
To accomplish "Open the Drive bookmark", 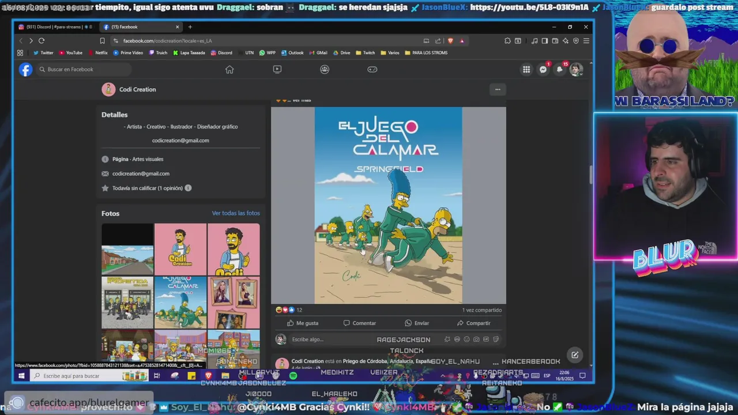I will tap(341, 52).
